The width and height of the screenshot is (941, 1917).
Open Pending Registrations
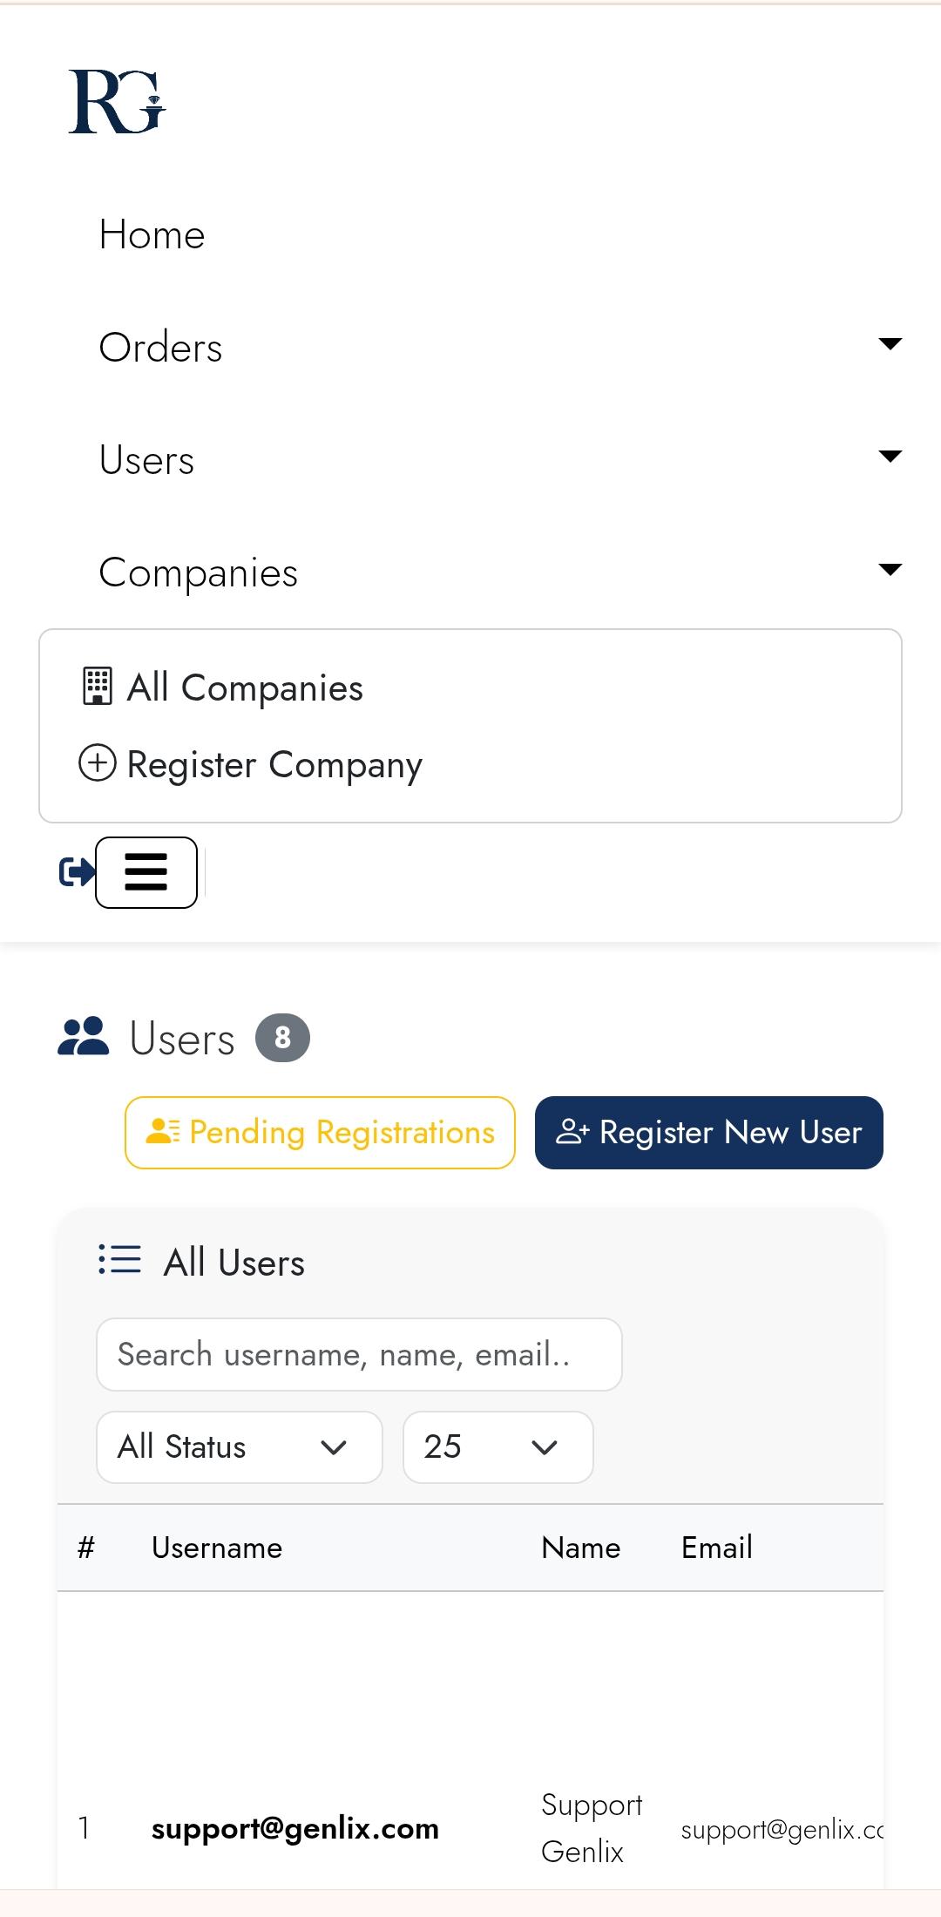click(320, 1132)
